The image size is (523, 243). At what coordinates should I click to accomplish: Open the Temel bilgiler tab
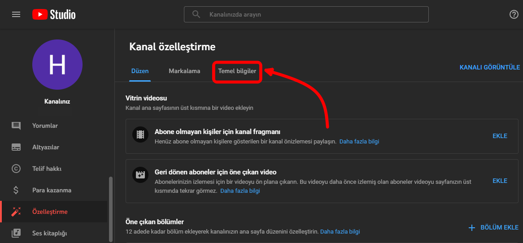237,71
